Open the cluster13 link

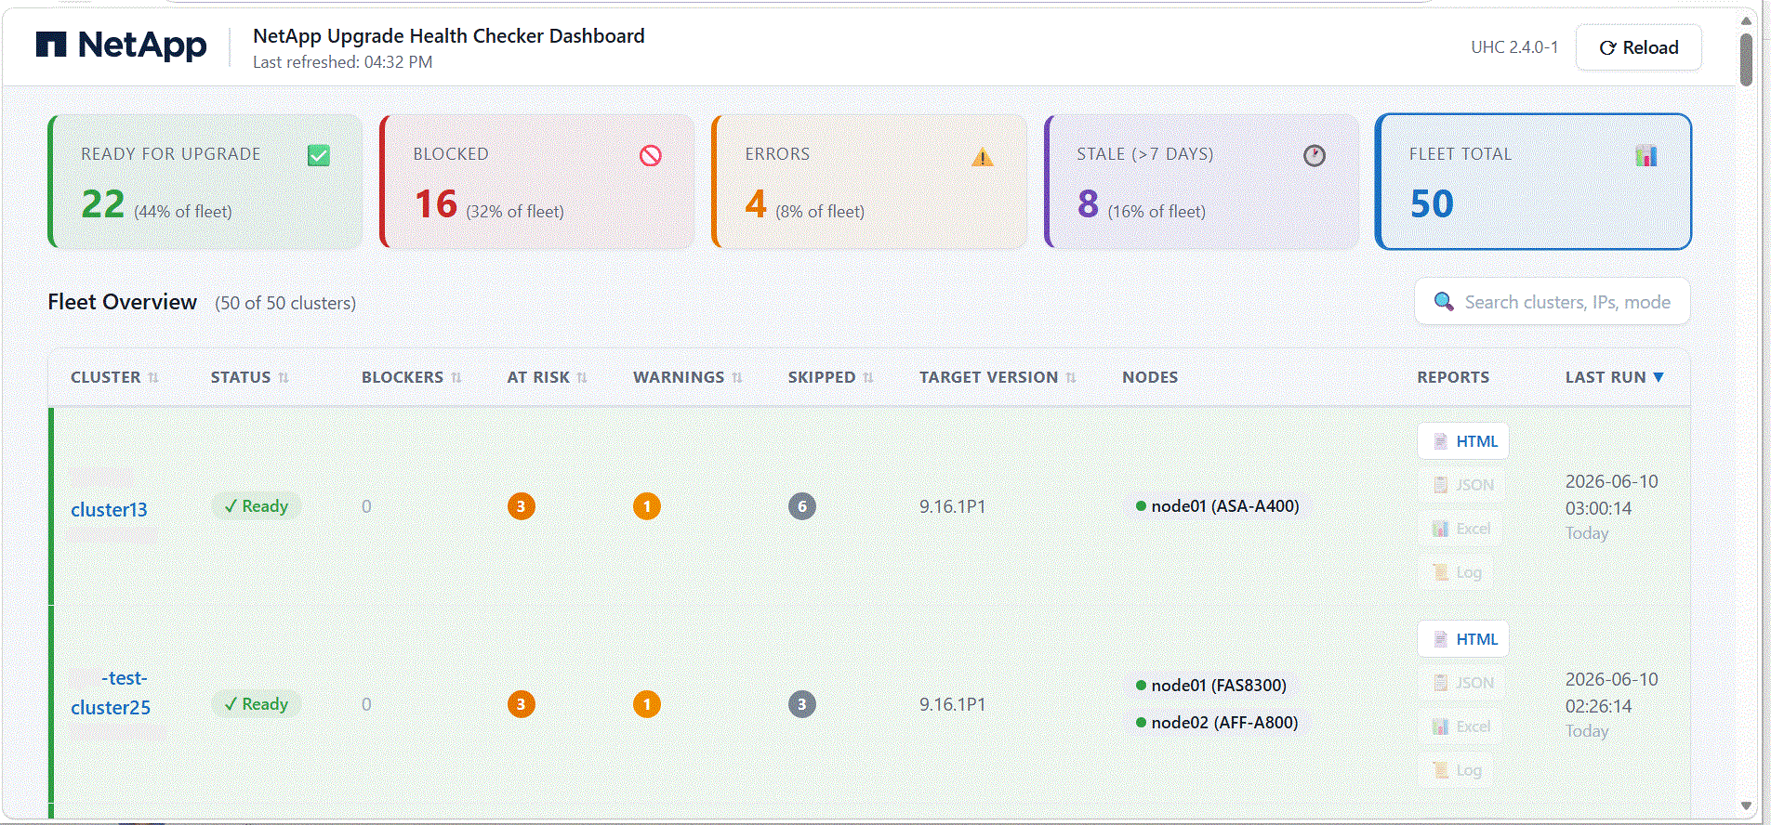[x=109, y=509]
